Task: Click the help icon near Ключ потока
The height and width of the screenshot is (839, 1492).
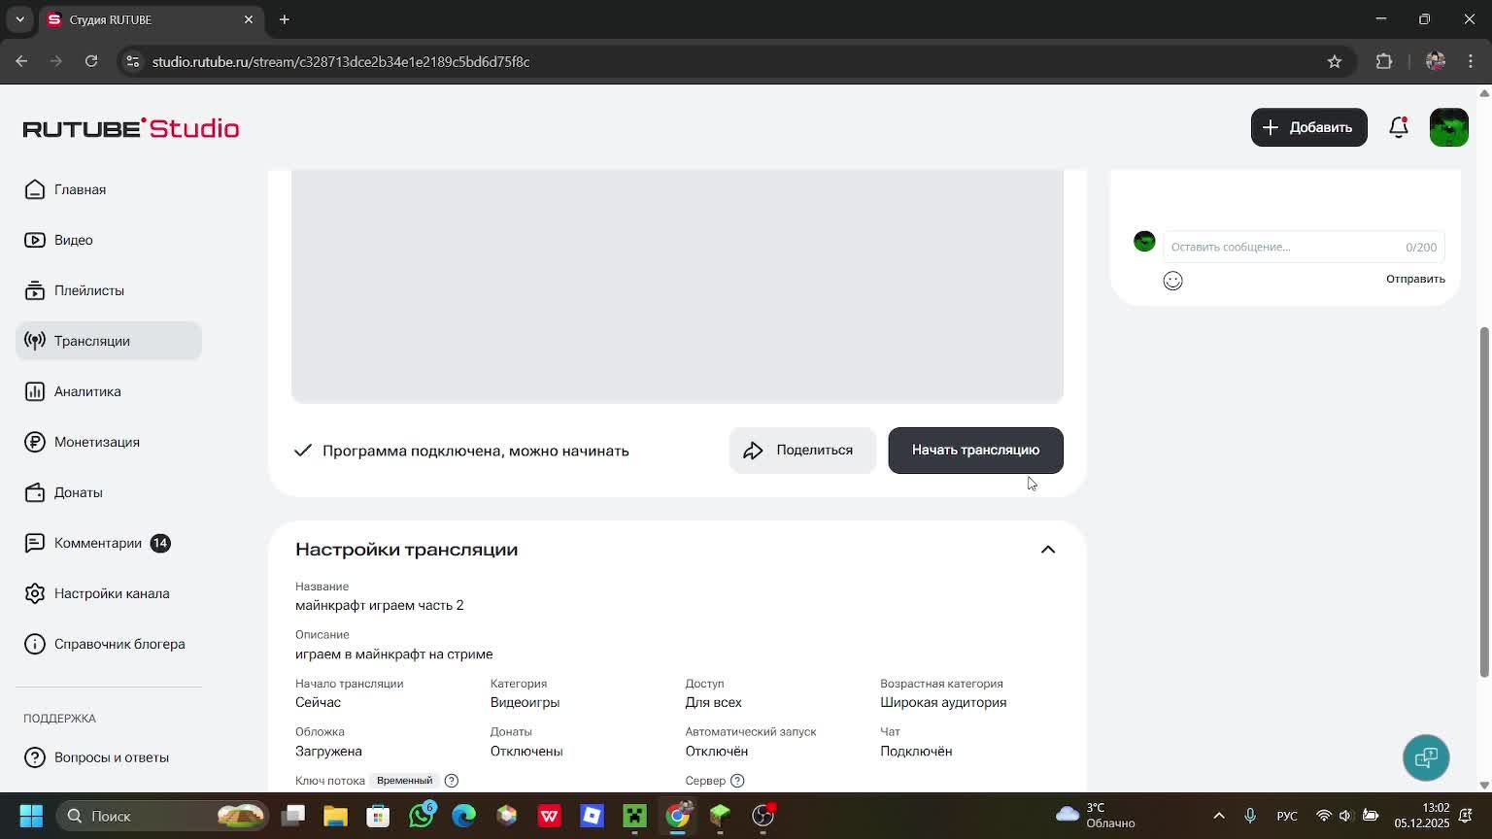Action: click(x=452, y=781)
